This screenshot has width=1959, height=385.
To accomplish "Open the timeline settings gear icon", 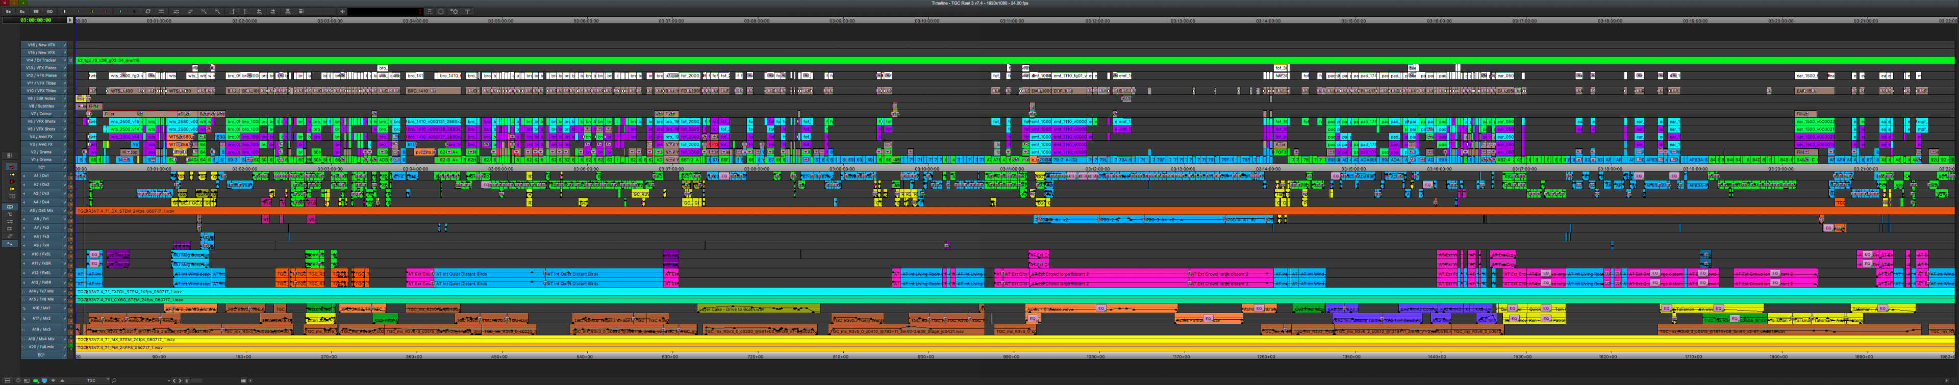I will tap(454, 12).
